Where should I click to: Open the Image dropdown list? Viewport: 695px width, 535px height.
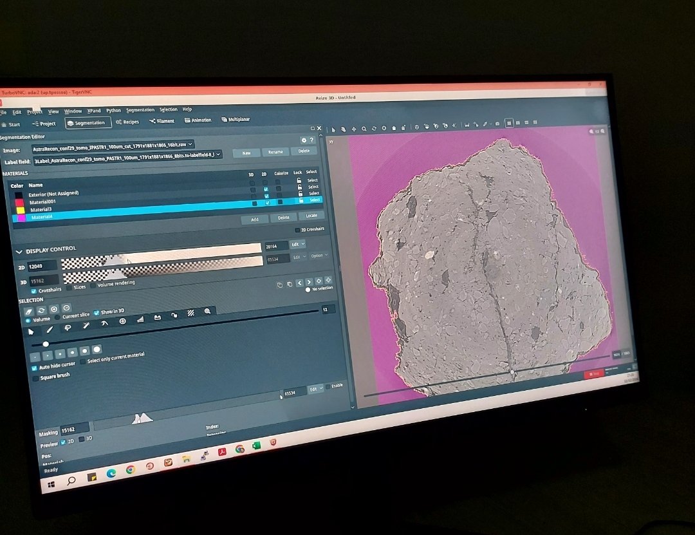point(113,146)
